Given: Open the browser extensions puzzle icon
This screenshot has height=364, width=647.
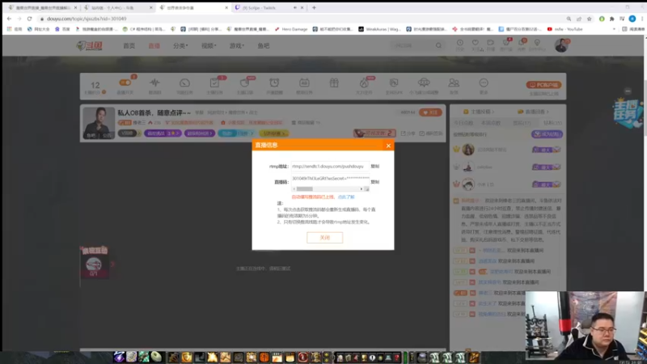Looking at the screenshot, I should tap(611, 19).
